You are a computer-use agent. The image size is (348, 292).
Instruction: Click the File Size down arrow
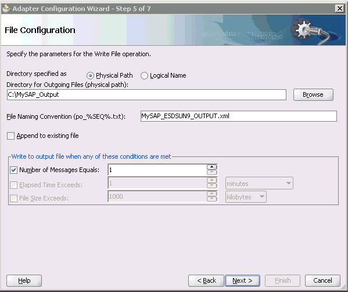tap(211, 199)
